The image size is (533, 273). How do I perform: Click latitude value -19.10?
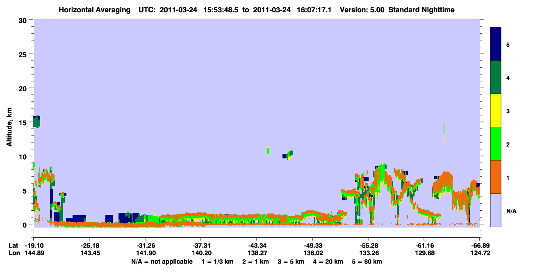pyautogui.click(x=34, y=246)
